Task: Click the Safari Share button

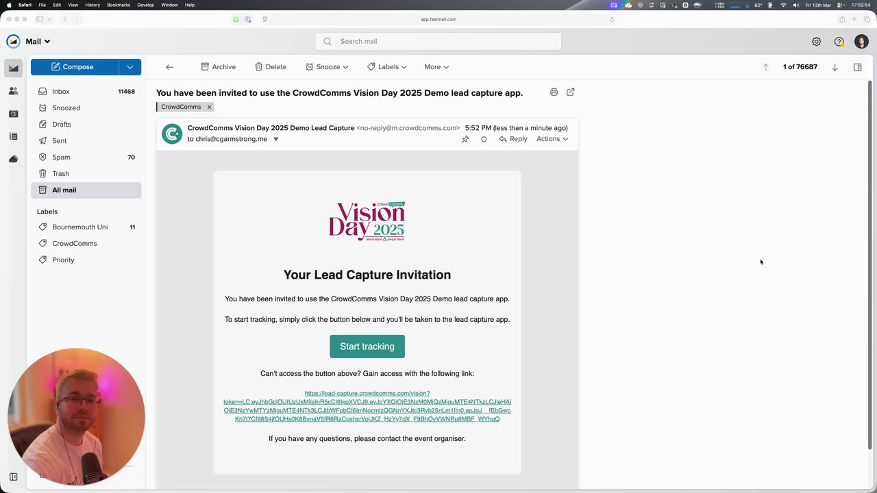Action: (x=842, y=19)
